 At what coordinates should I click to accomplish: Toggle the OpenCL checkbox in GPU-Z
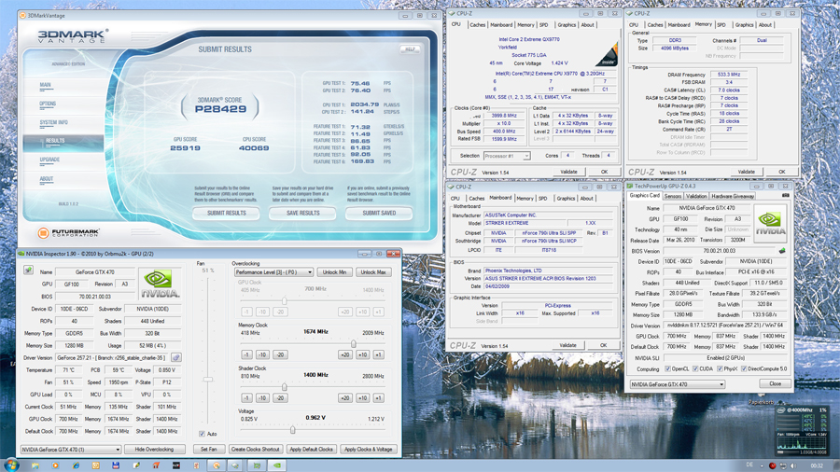point(667,368)
